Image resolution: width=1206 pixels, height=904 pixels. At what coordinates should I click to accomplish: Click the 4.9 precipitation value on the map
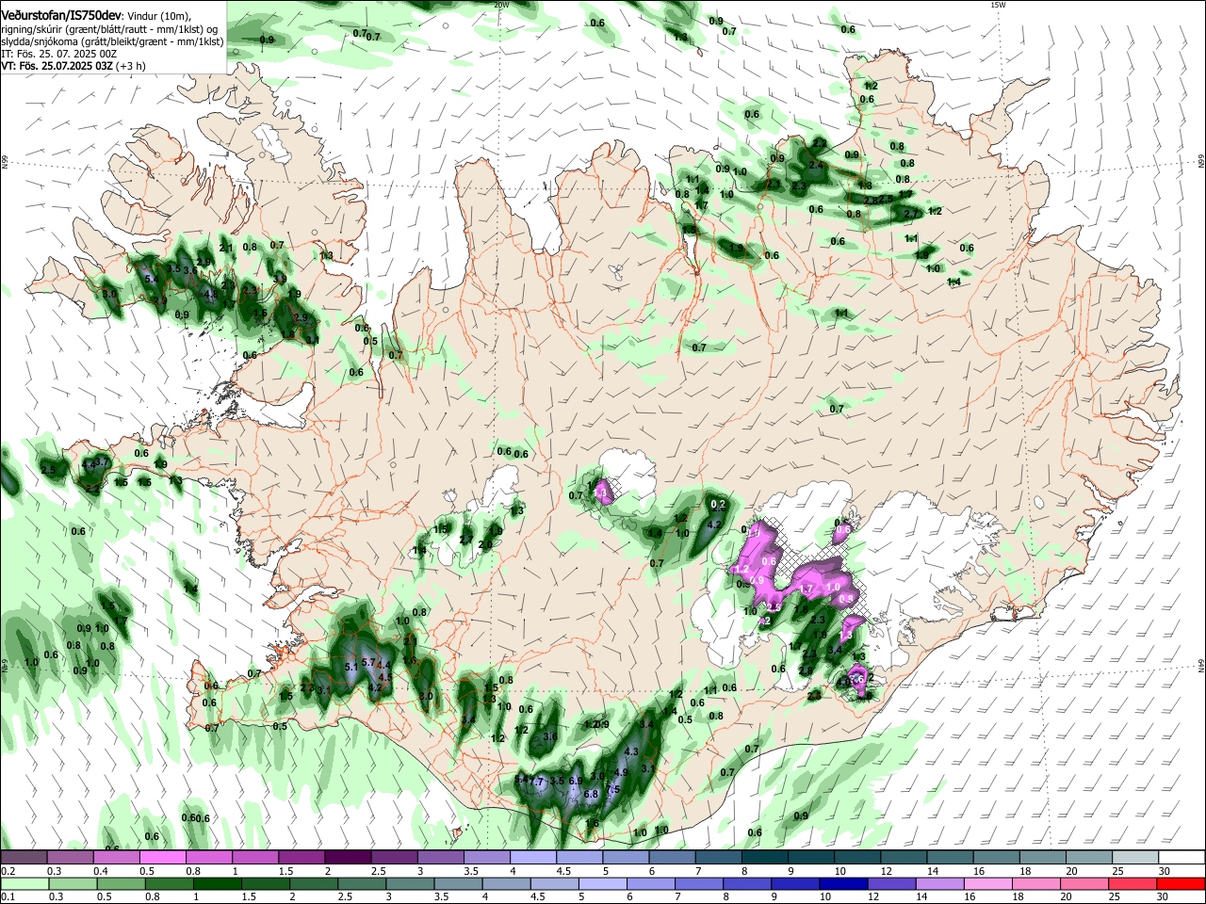[x=620, y=772]
